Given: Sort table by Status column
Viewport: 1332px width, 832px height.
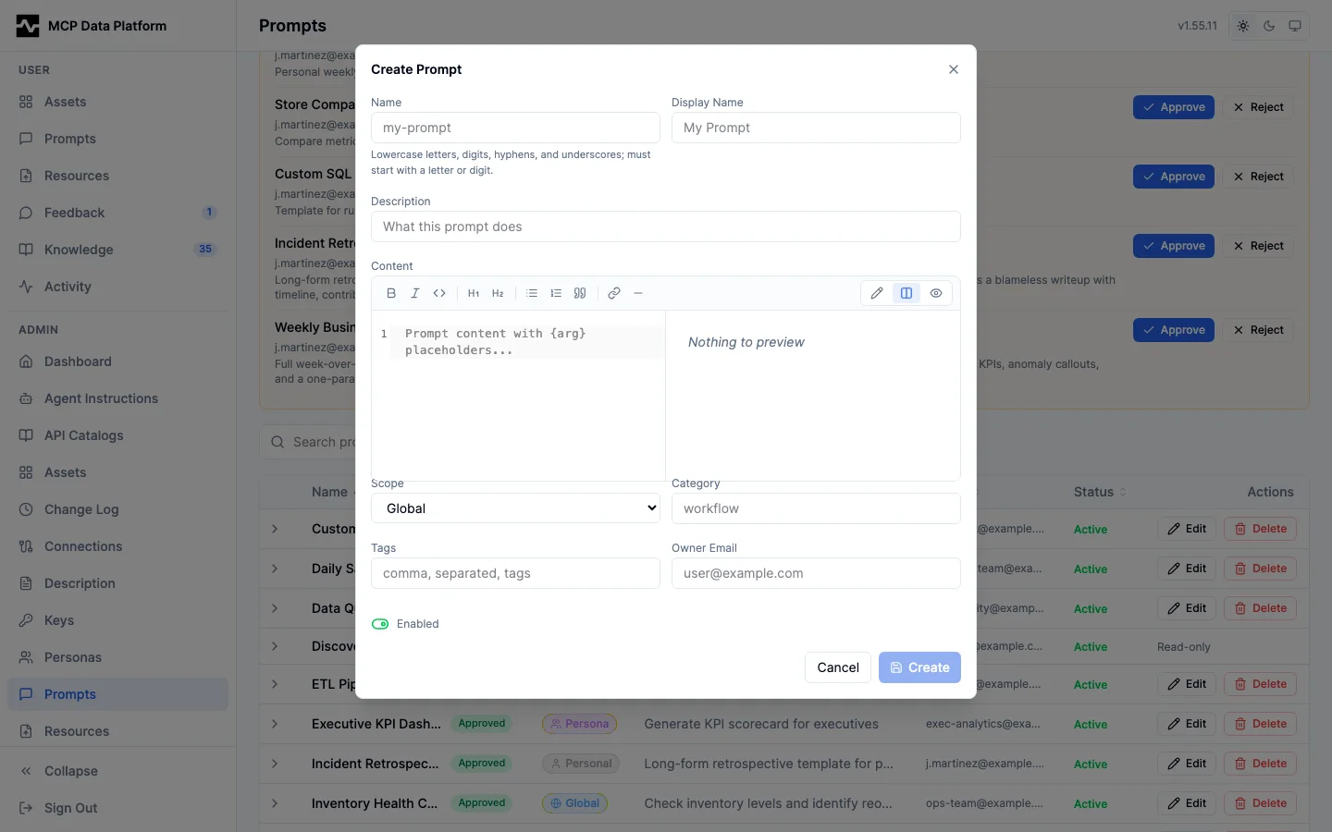Looking at the screenshot, I should coord(1100,492).
